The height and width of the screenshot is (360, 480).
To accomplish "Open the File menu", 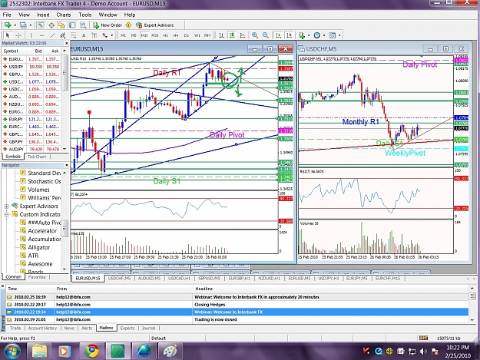I will pos(7,15).
